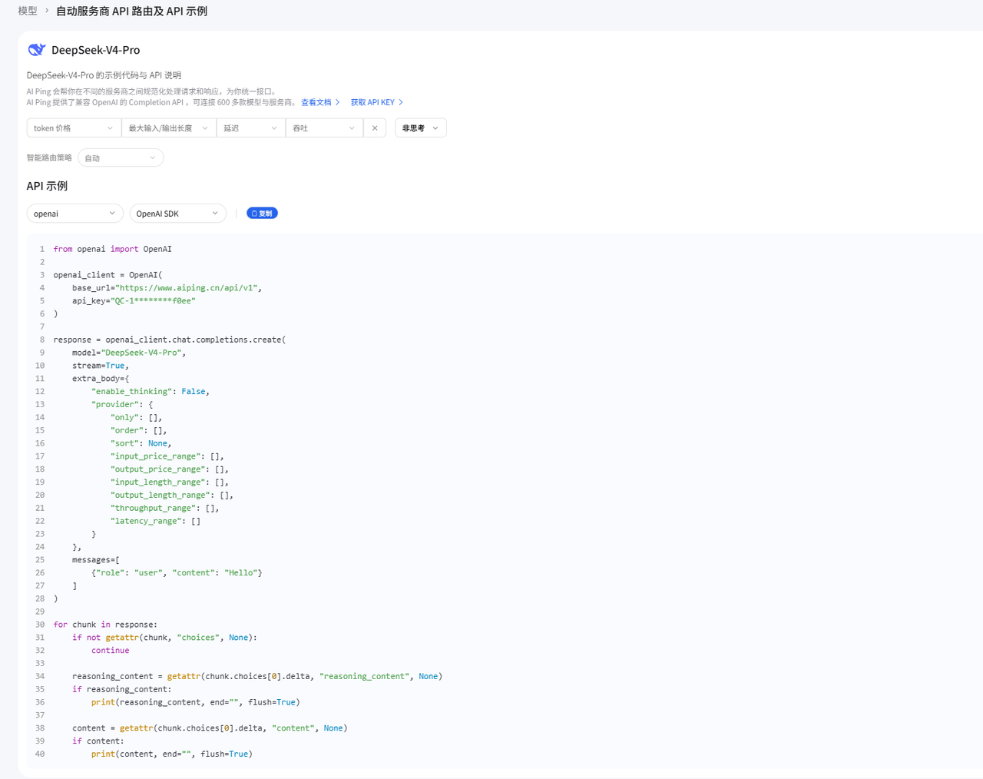Open the 延迟 filter dropdown
This screenshot has height=779, width=983.
tap(251, 128)
